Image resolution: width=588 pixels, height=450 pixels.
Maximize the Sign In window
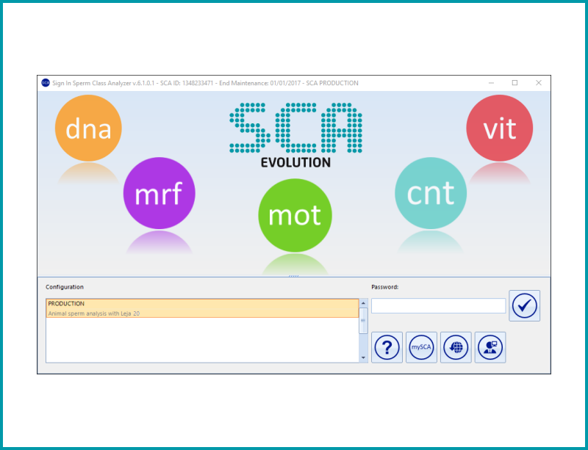tap(515, 83)
